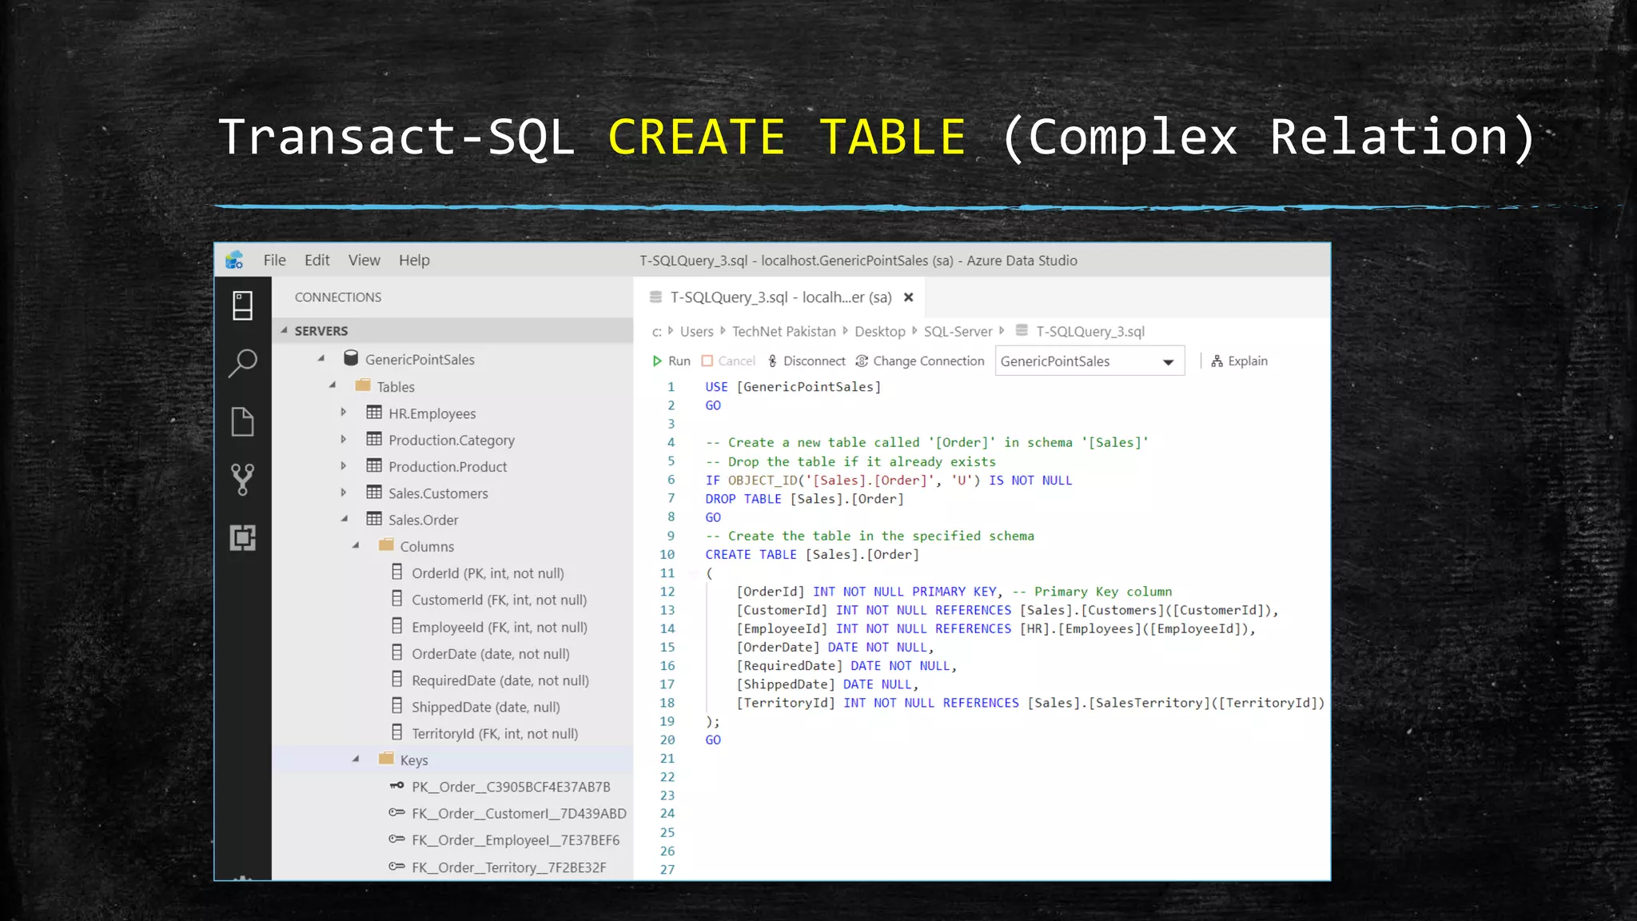This screenshot has height=921, width=1637.
Task: Open the Servers connections view icon
Action: (x=242, y=305)
